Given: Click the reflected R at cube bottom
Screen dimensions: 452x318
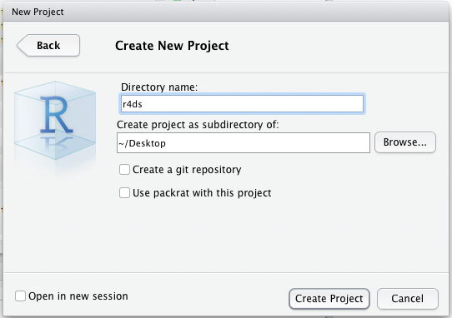Looking at the screenshot, I should [x=56, y=143].
